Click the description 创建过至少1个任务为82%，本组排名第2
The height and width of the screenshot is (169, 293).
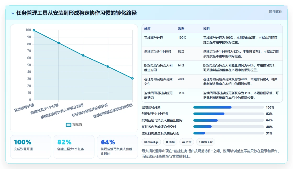click(x=241, y=54)
